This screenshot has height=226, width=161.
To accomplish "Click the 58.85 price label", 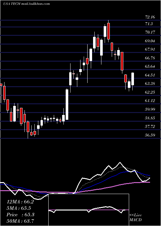I will coord(150,118).
